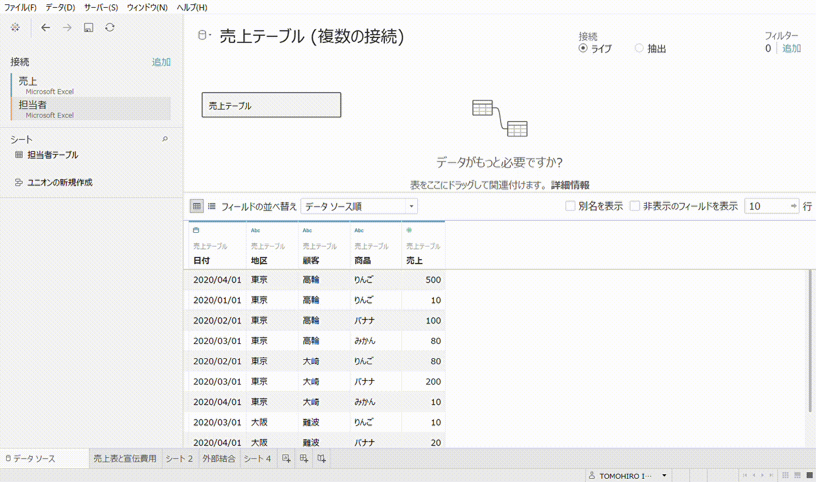The height and width of the screenshot is (482, 816).
Task: Switch to grid preview view icon
Action: point(196,206)
